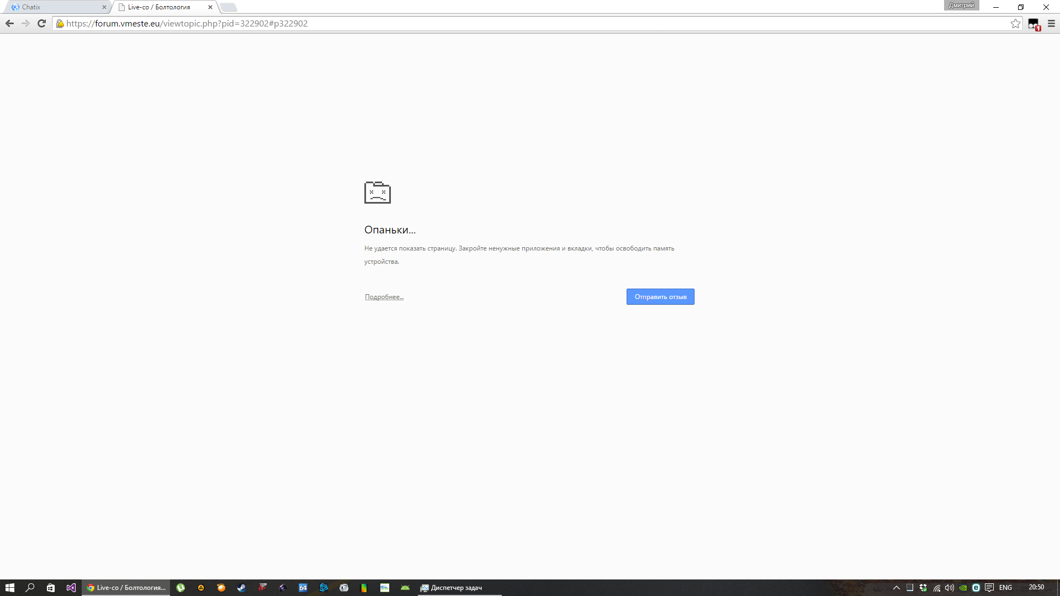The height and width of the screenshot is (596, 1060).
Task: Launch Visual Studio from taskbar
Action: (x=71, y=588)
